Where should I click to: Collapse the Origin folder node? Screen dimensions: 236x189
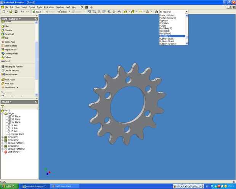[x=2, y=114]
